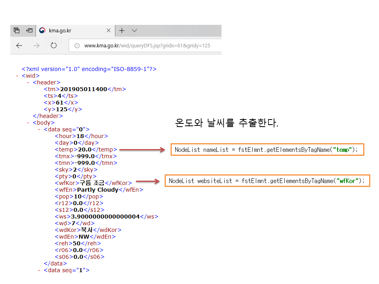This screenshot has height=284, width=379.
Task: Show site information icon in address bar
Action: (77, 45)
